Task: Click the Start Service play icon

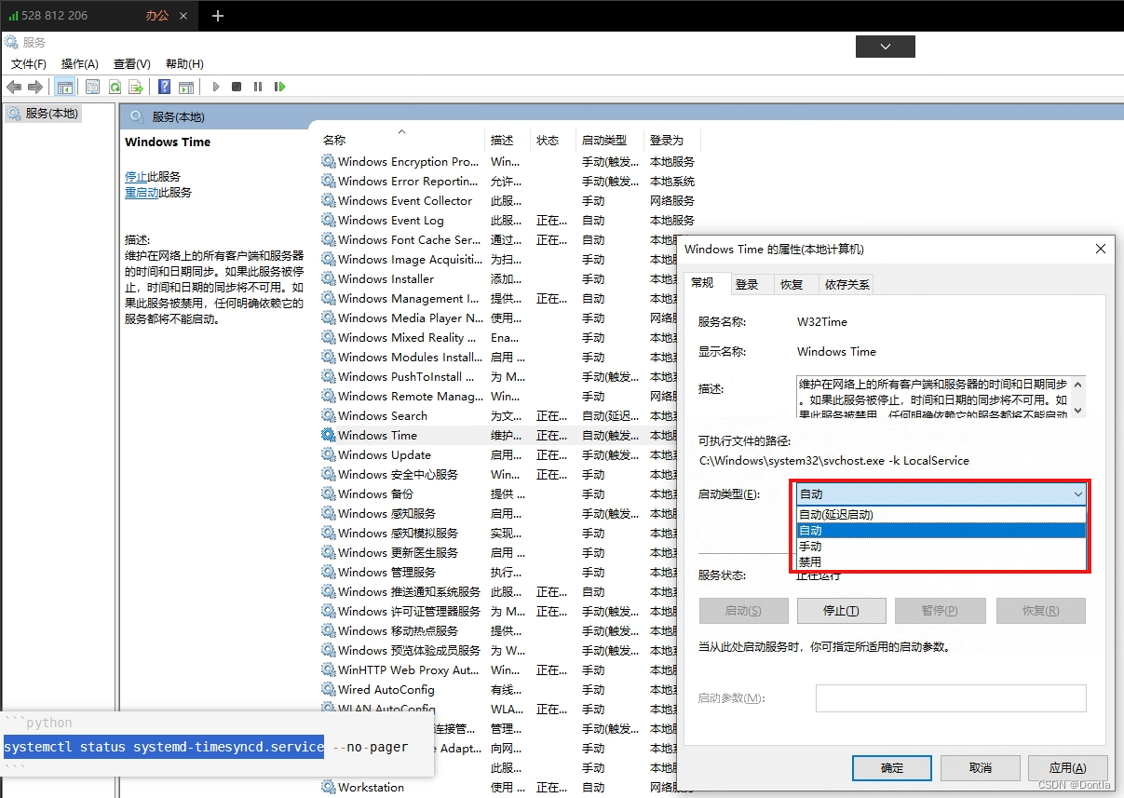Action: tap(216, 87)
